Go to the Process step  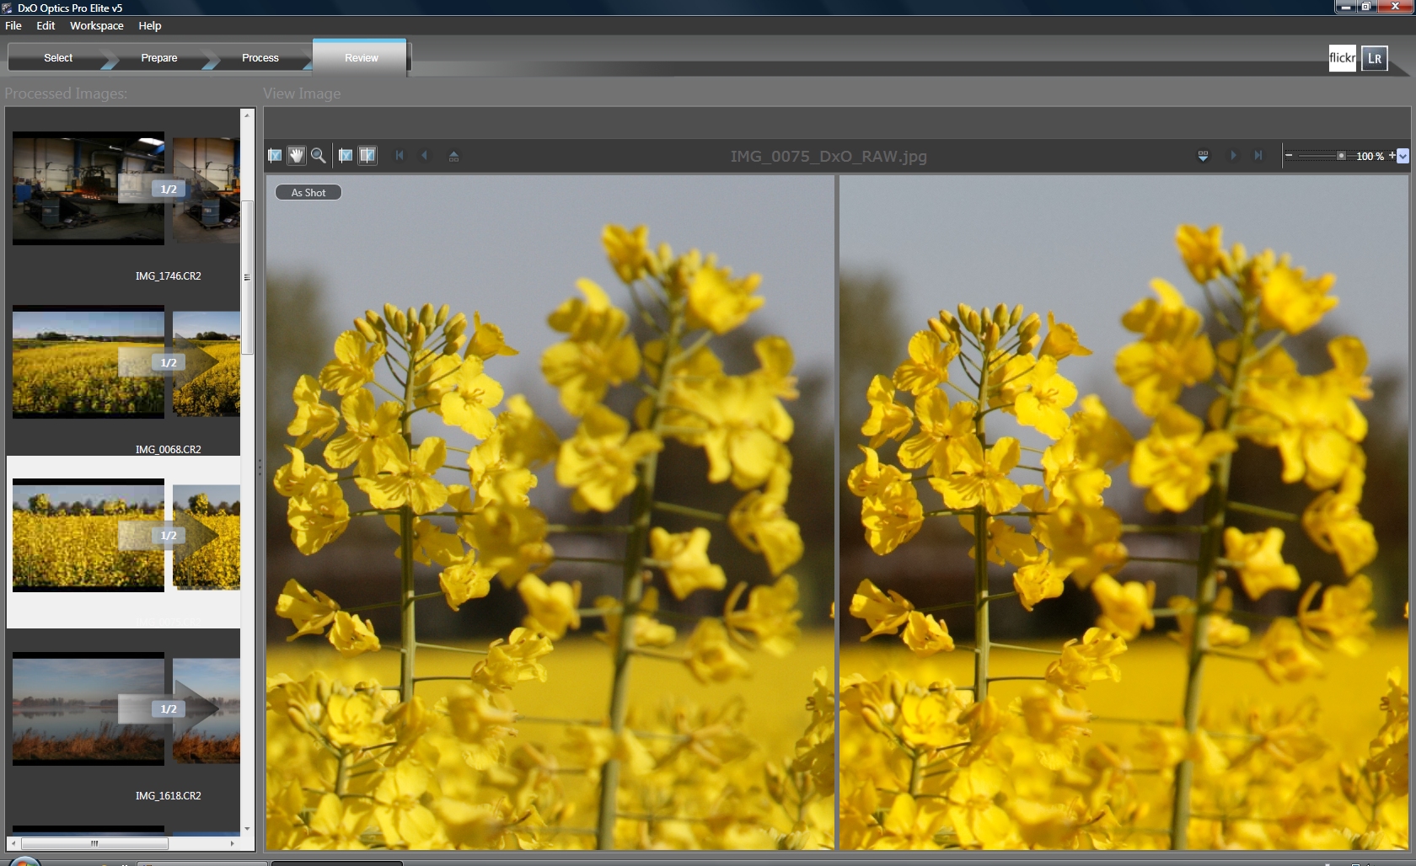pos(260,58)
